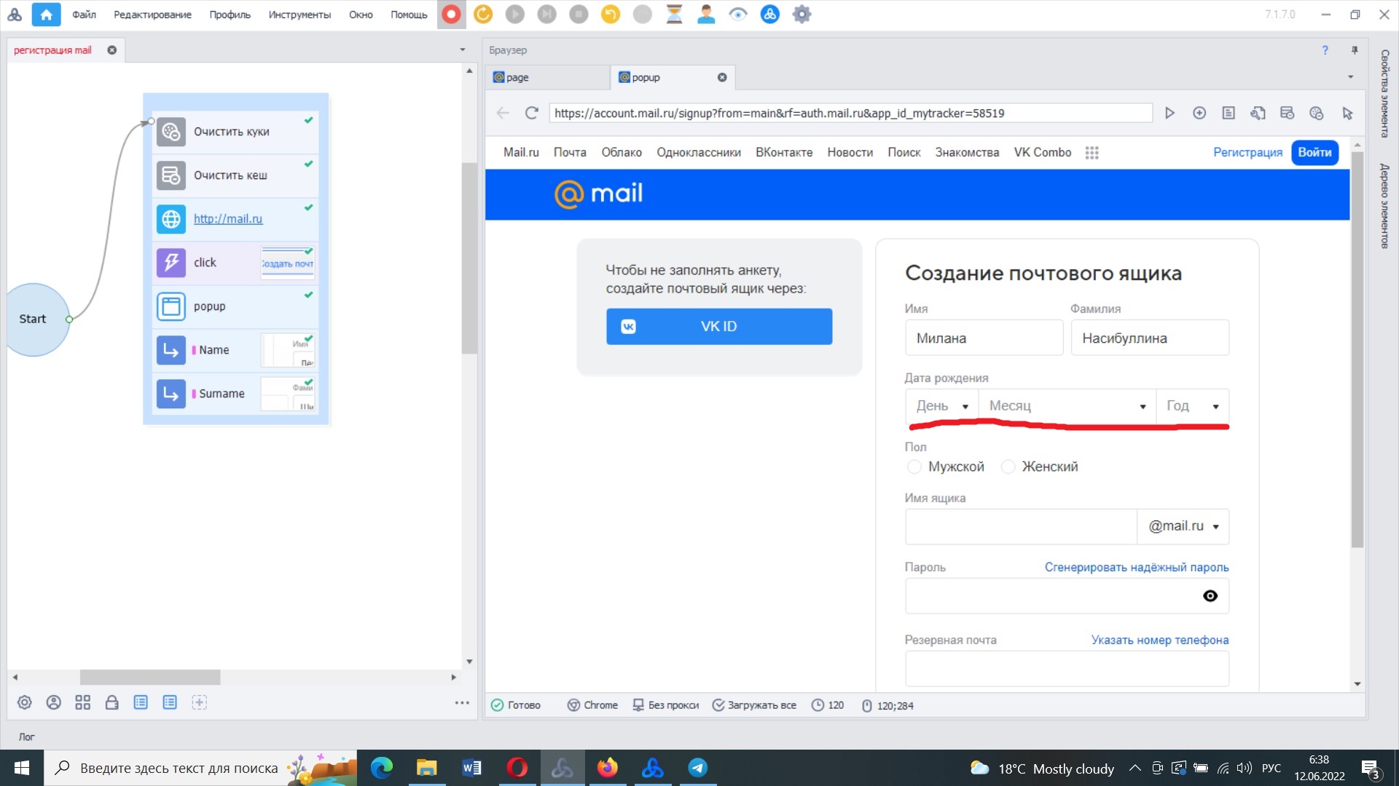This screenshot has width=1399, height=786.
Task: Open the gear settings icon in top toolbar
Action: point(802,15)
